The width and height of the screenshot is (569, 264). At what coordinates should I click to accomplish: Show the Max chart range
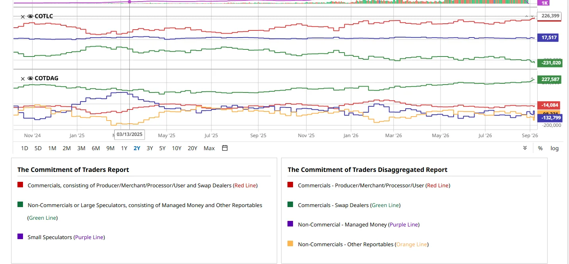[209, 149]
